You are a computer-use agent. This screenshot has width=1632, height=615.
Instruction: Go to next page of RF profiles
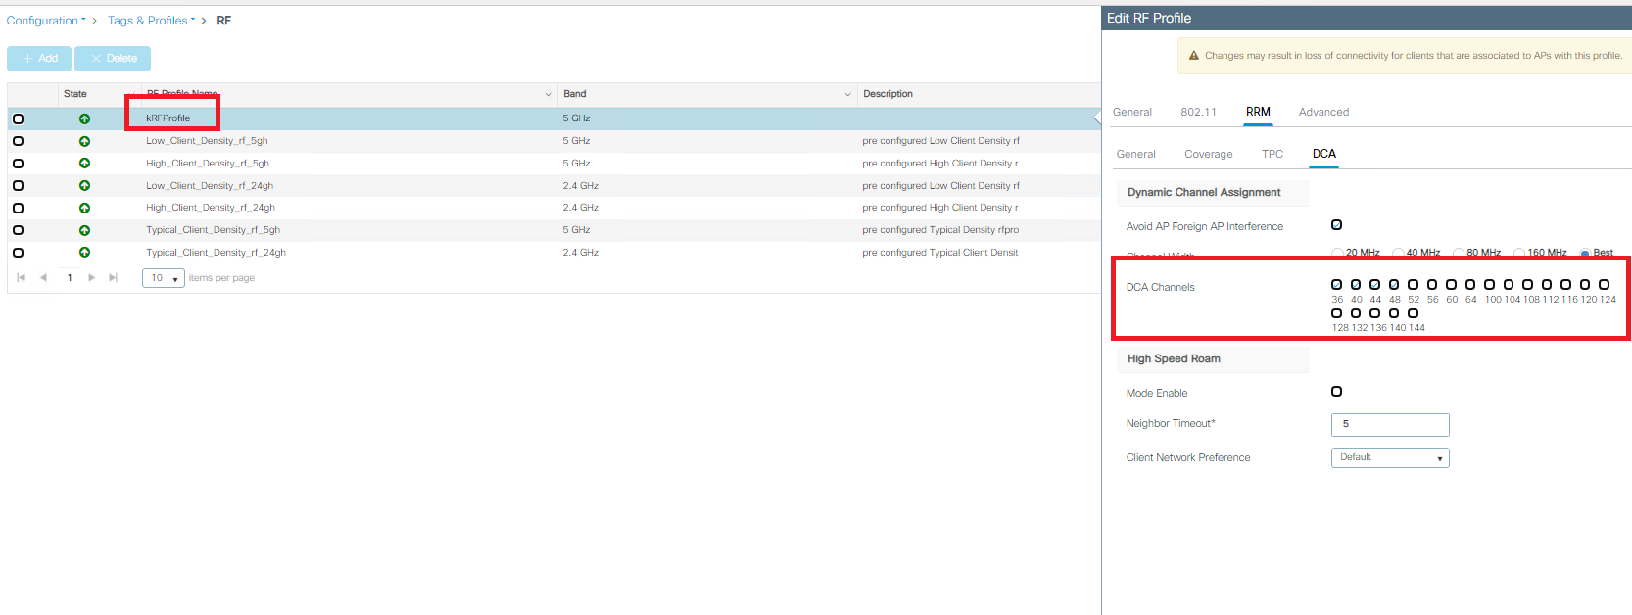pyautogui.click(x=91, y=278)
